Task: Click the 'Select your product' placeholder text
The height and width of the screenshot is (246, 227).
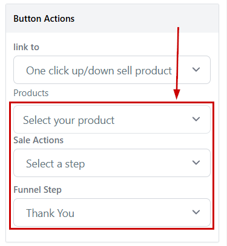Action: coord(68,120)
